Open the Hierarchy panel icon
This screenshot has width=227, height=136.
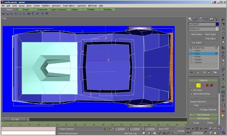click(201, 19)
